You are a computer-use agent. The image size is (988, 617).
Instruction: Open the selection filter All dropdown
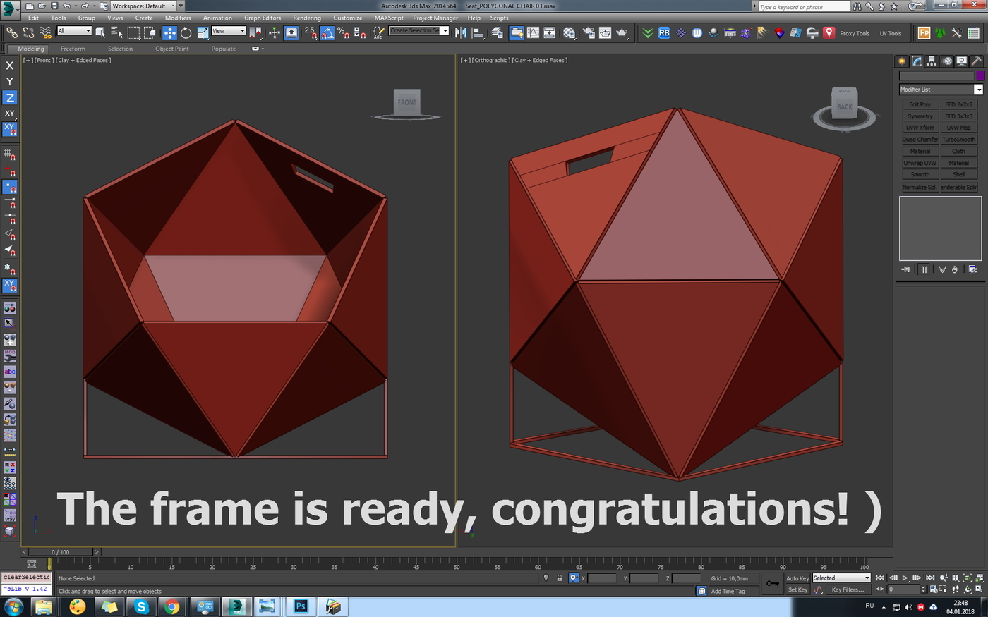(74, 30)
